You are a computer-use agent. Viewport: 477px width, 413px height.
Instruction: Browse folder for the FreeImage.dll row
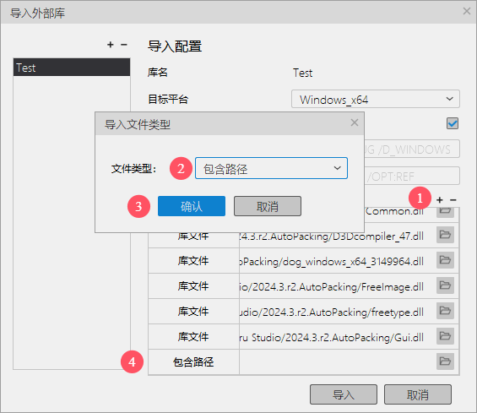446,285
